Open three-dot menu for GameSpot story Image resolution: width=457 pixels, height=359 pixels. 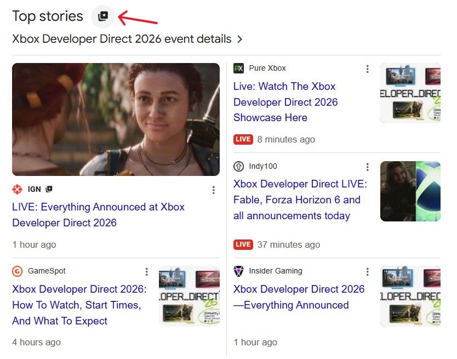tap(146, 272)
